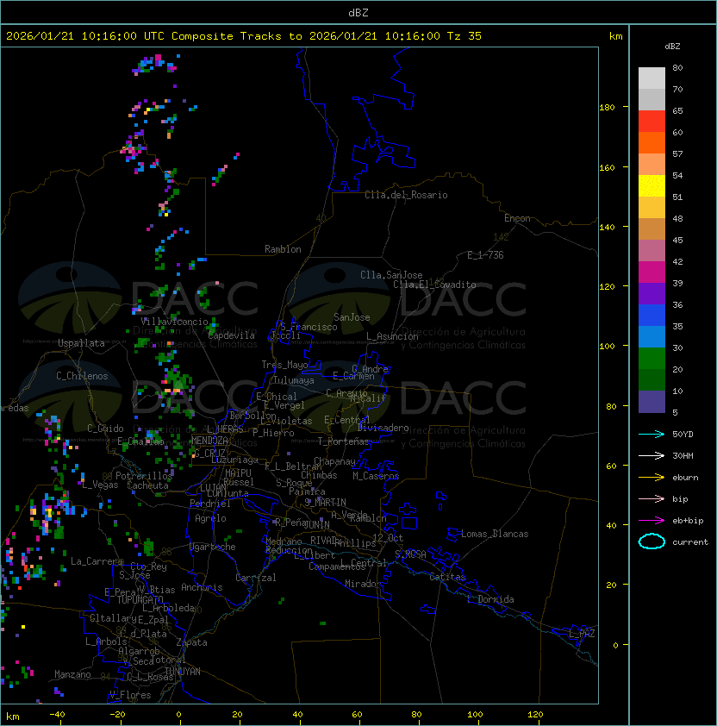The image size is (717, 726).
Task: Click the Clla.SanJose label
Action: coord(391,275)
